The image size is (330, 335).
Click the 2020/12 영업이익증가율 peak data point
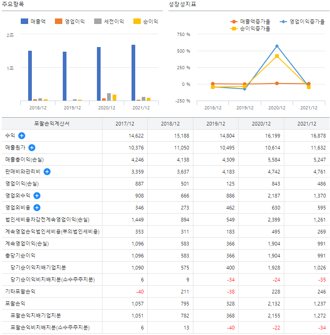point(277,46)
